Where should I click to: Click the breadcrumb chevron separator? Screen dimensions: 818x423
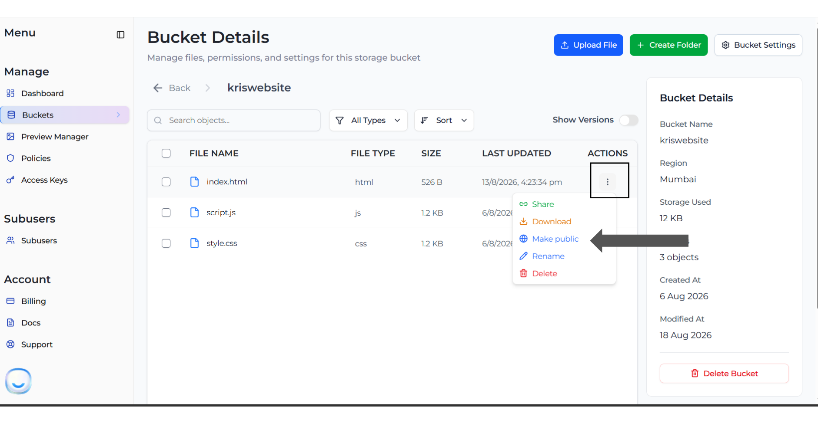[208, 88]
